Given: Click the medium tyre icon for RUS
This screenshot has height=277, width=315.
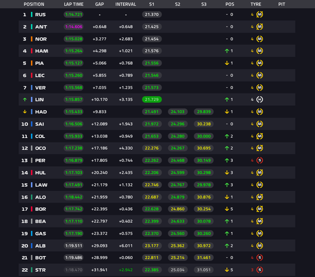Looking at the screenshot, I should click(x=259, y=15).
